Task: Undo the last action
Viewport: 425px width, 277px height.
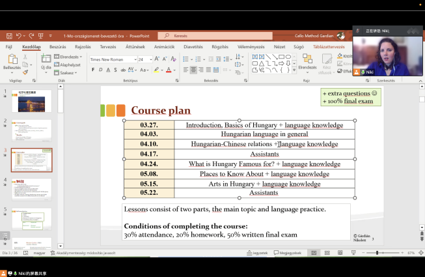Action: (19, 36)
